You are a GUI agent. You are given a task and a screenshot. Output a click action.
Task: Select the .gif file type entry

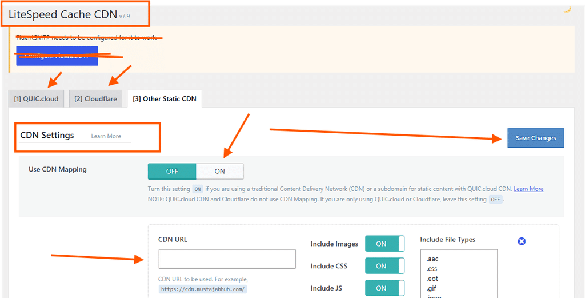(431, 288)
